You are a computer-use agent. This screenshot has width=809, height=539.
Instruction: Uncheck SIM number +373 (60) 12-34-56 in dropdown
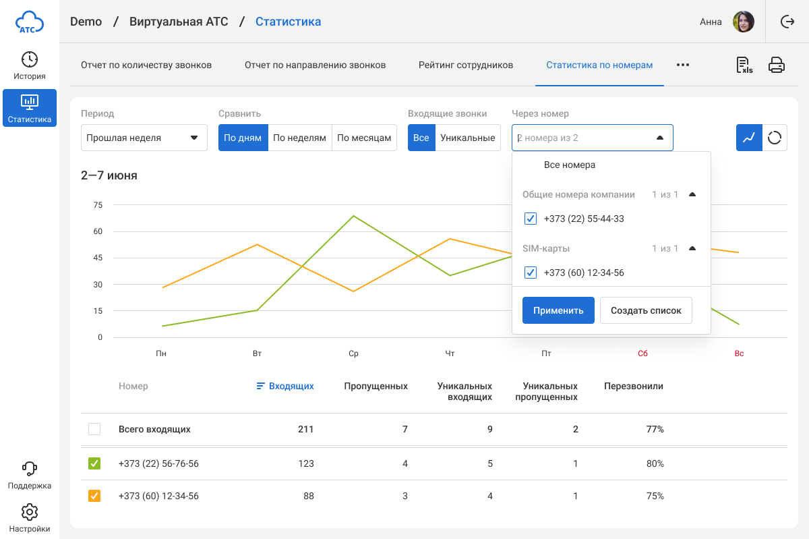tap(531, 273)
